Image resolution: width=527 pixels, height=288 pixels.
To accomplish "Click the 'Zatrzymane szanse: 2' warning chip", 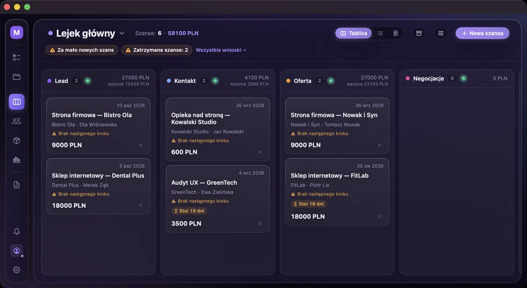I will point(157,50).
